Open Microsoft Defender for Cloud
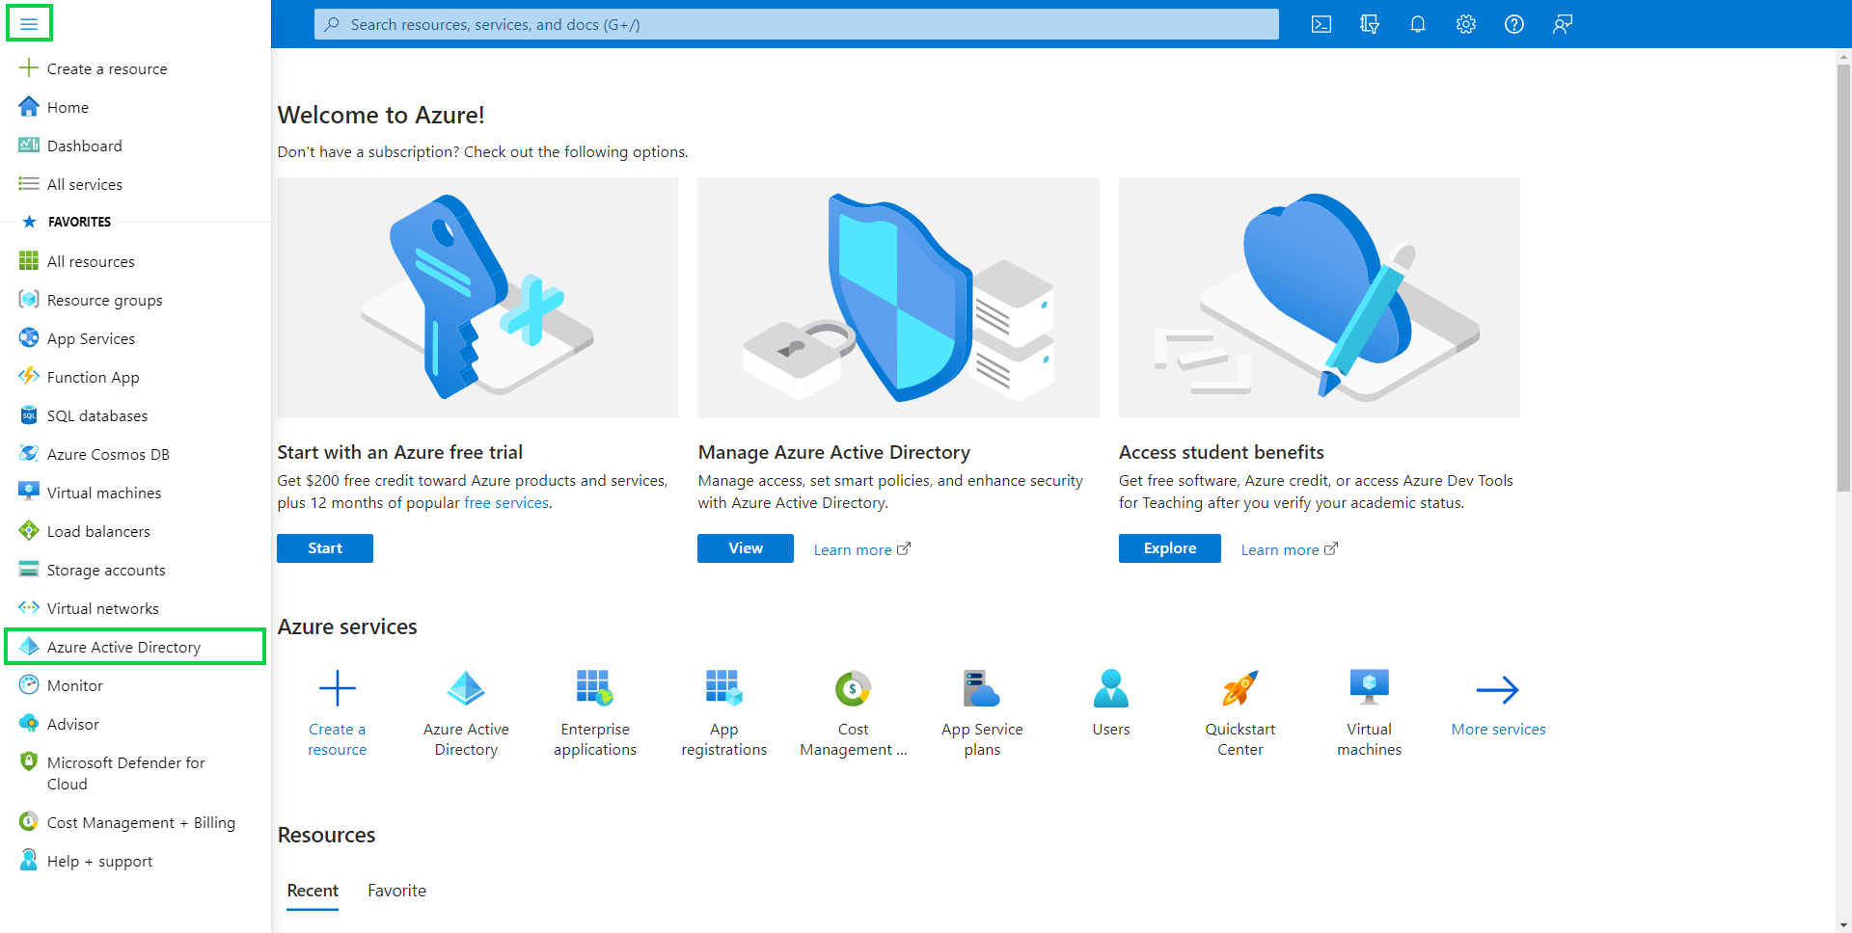 coord(135,773)
